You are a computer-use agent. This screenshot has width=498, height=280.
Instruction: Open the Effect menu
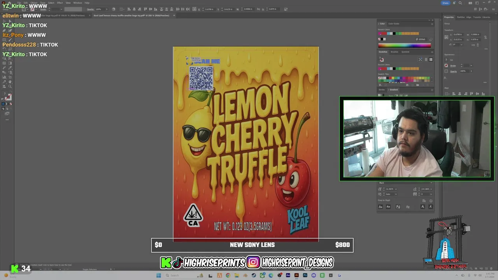(x=60, y=3)
